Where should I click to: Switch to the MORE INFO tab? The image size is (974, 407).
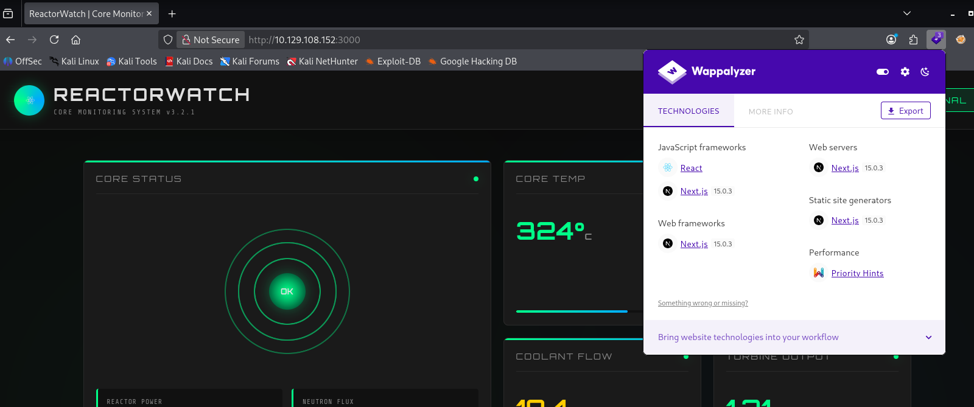(x=771, y=111)
